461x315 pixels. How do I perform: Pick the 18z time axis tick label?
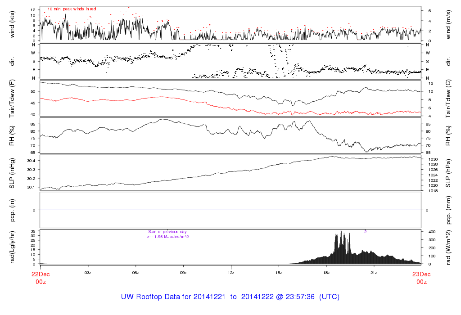click(x=326, y=273)
